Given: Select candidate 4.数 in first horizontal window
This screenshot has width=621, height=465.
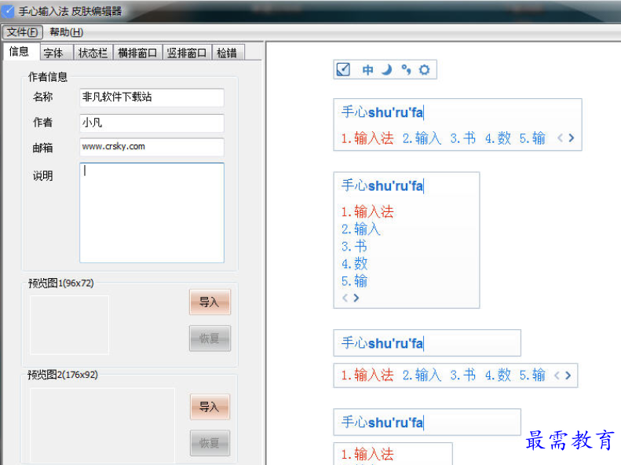Looking at the screenshot, I should [x=498, y=138].
